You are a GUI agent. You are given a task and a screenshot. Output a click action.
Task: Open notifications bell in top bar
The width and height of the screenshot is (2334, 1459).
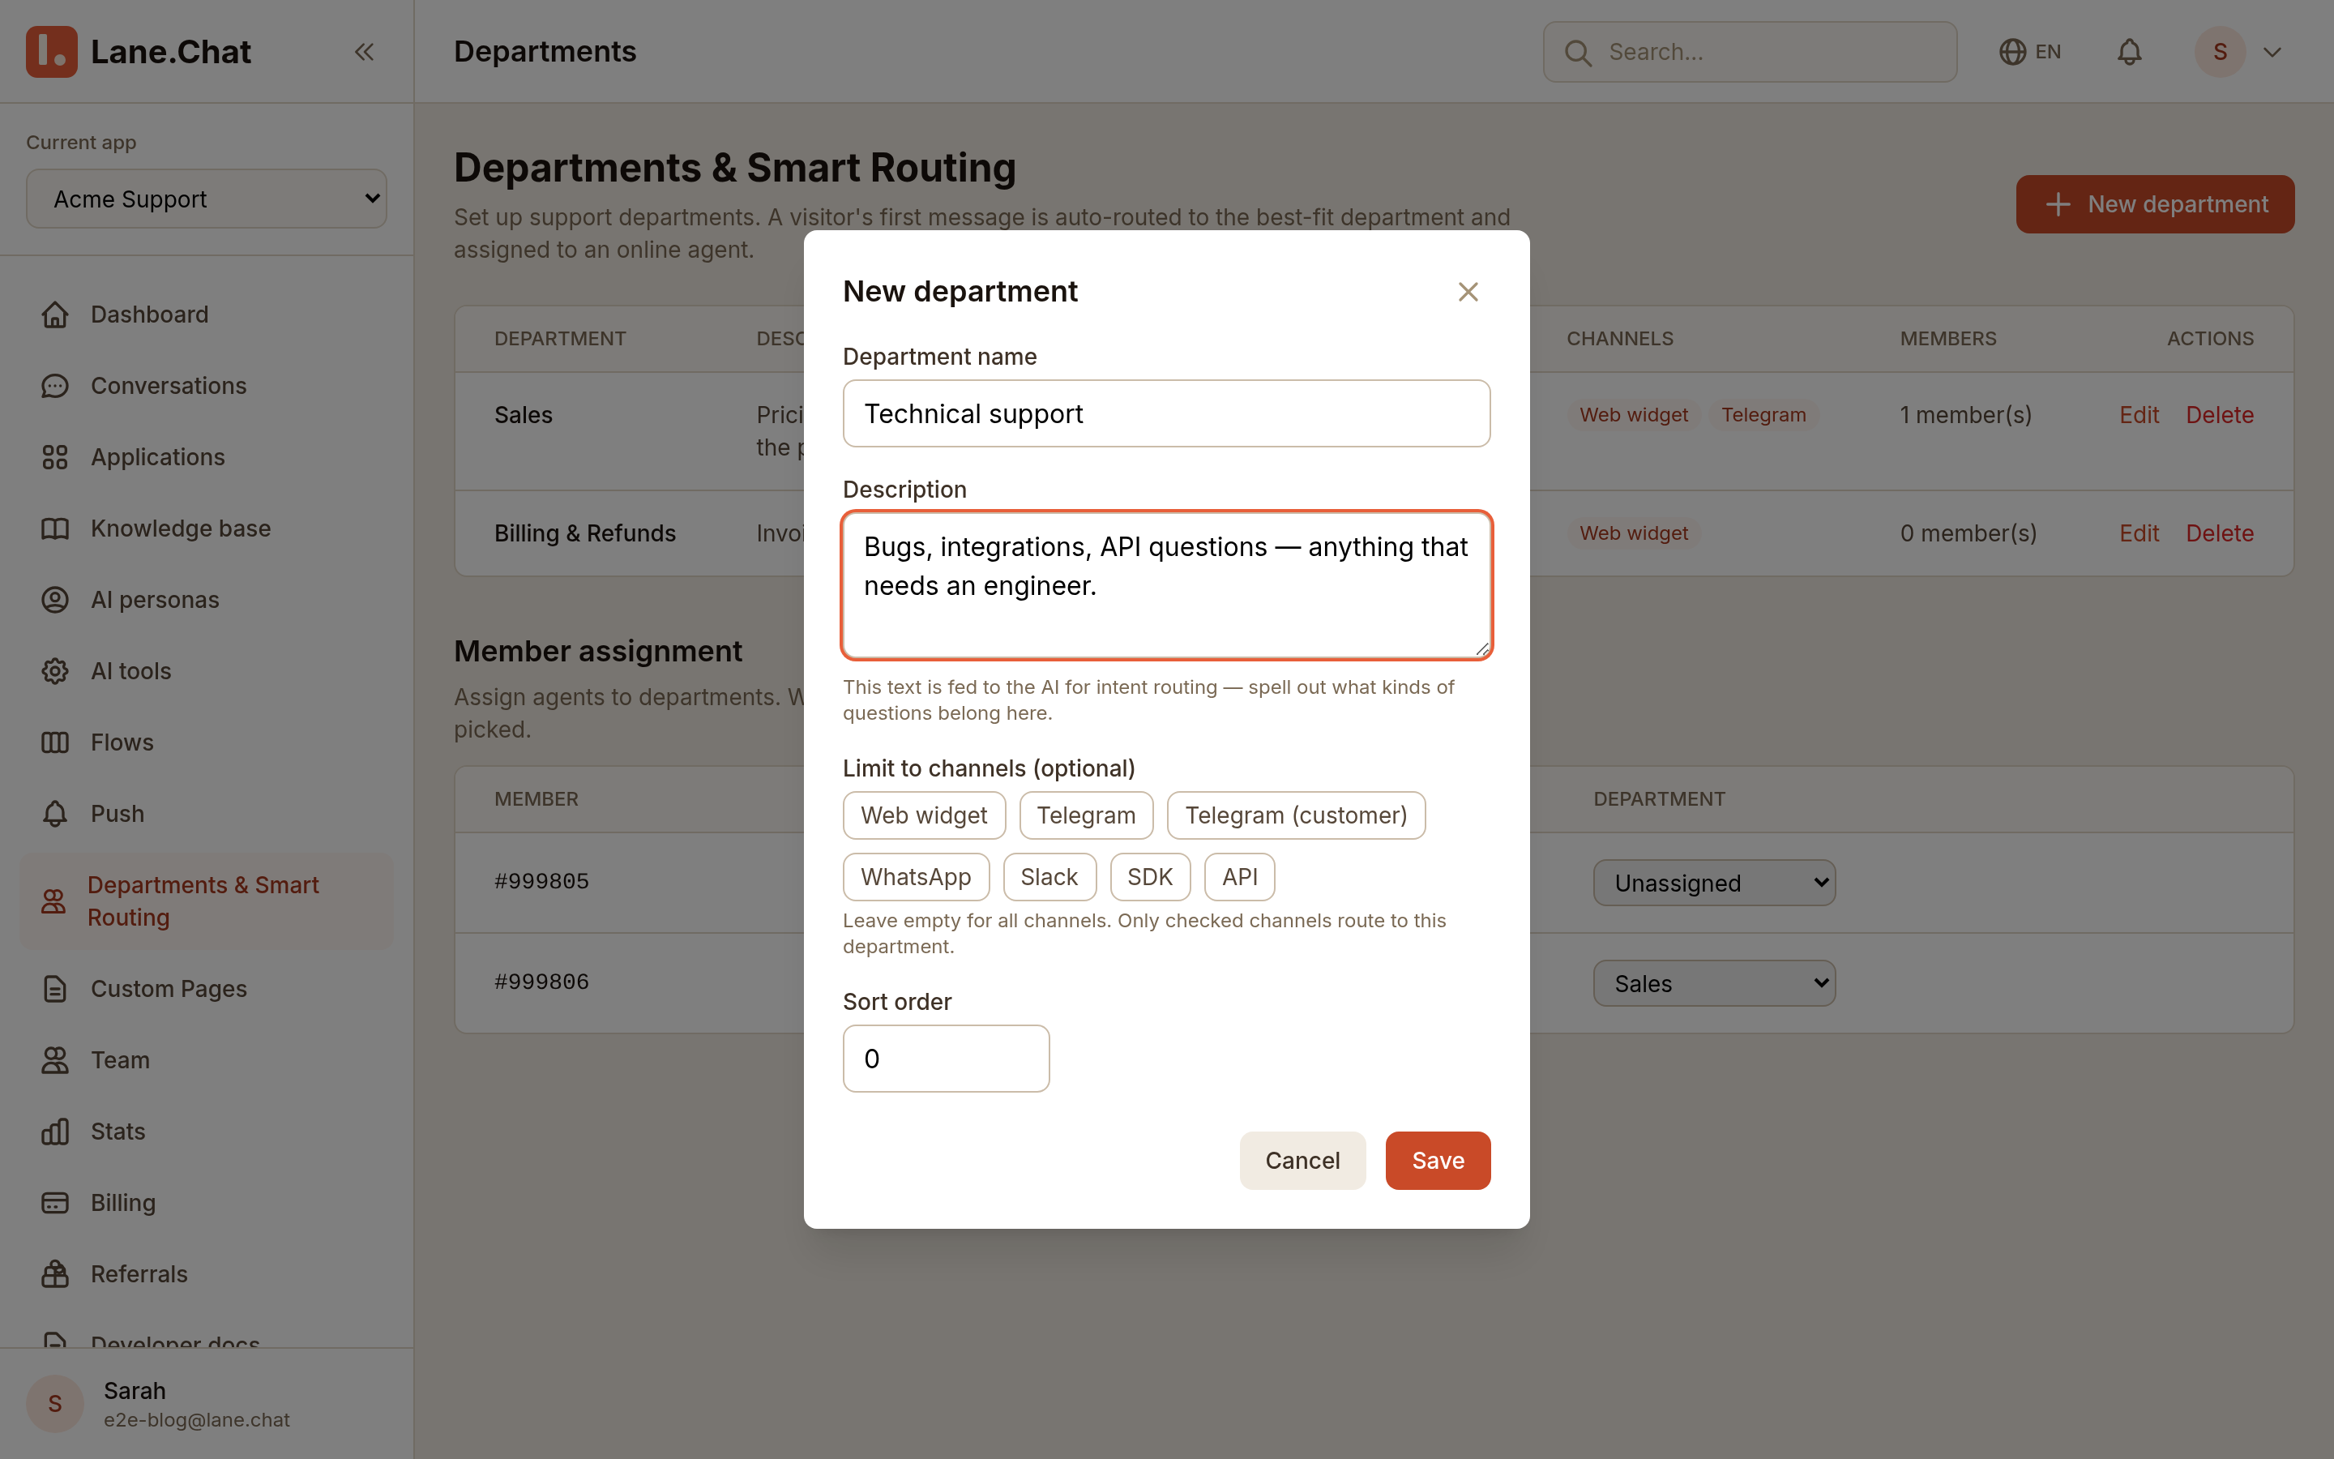pyautogui.click(x=2130, y=52)
